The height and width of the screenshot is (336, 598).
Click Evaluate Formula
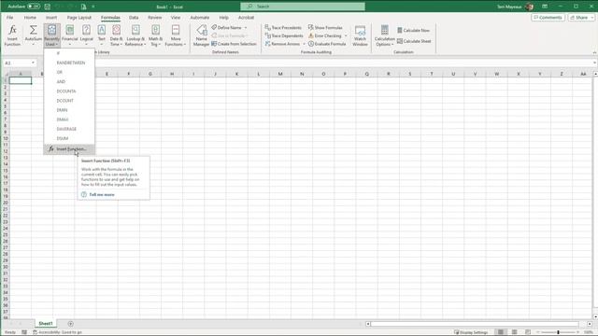(327, 44)
